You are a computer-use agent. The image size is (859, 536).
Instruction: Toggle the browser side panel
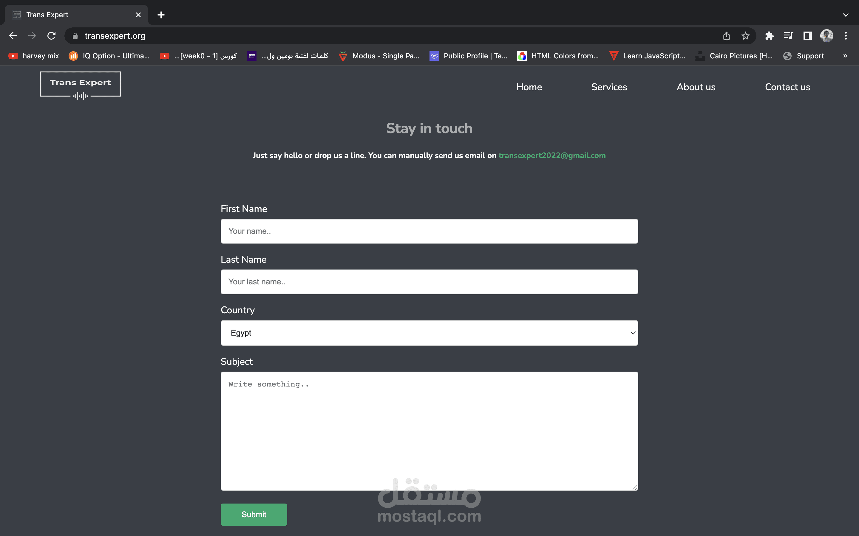pyautogui.click(x=807, y=36)
